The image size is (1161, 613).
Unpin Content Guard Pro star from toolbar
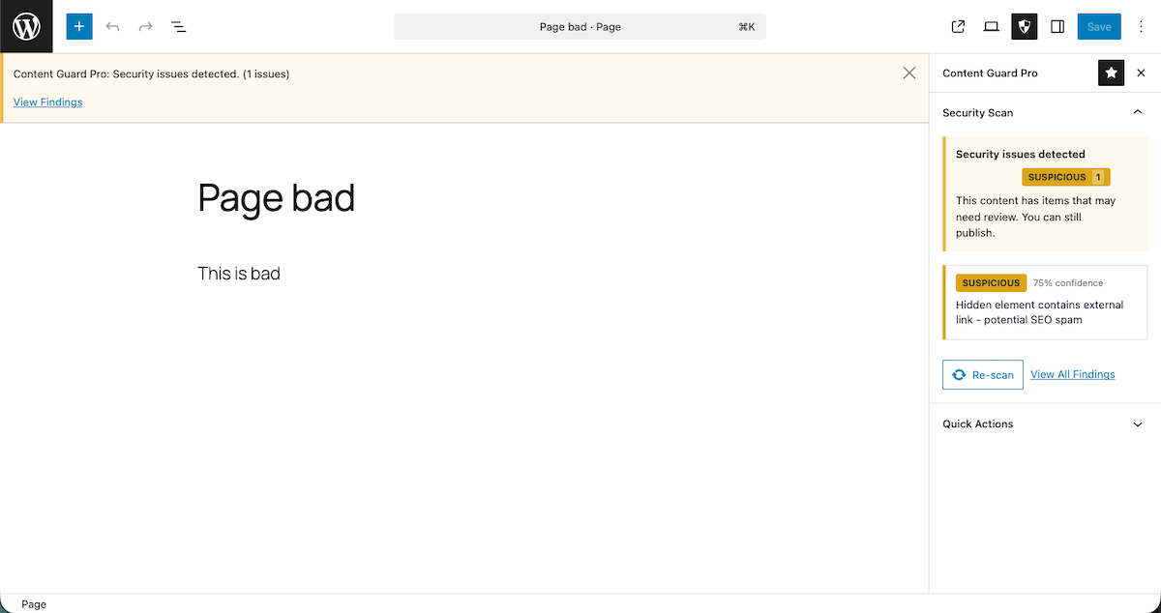click(1111, 73)
